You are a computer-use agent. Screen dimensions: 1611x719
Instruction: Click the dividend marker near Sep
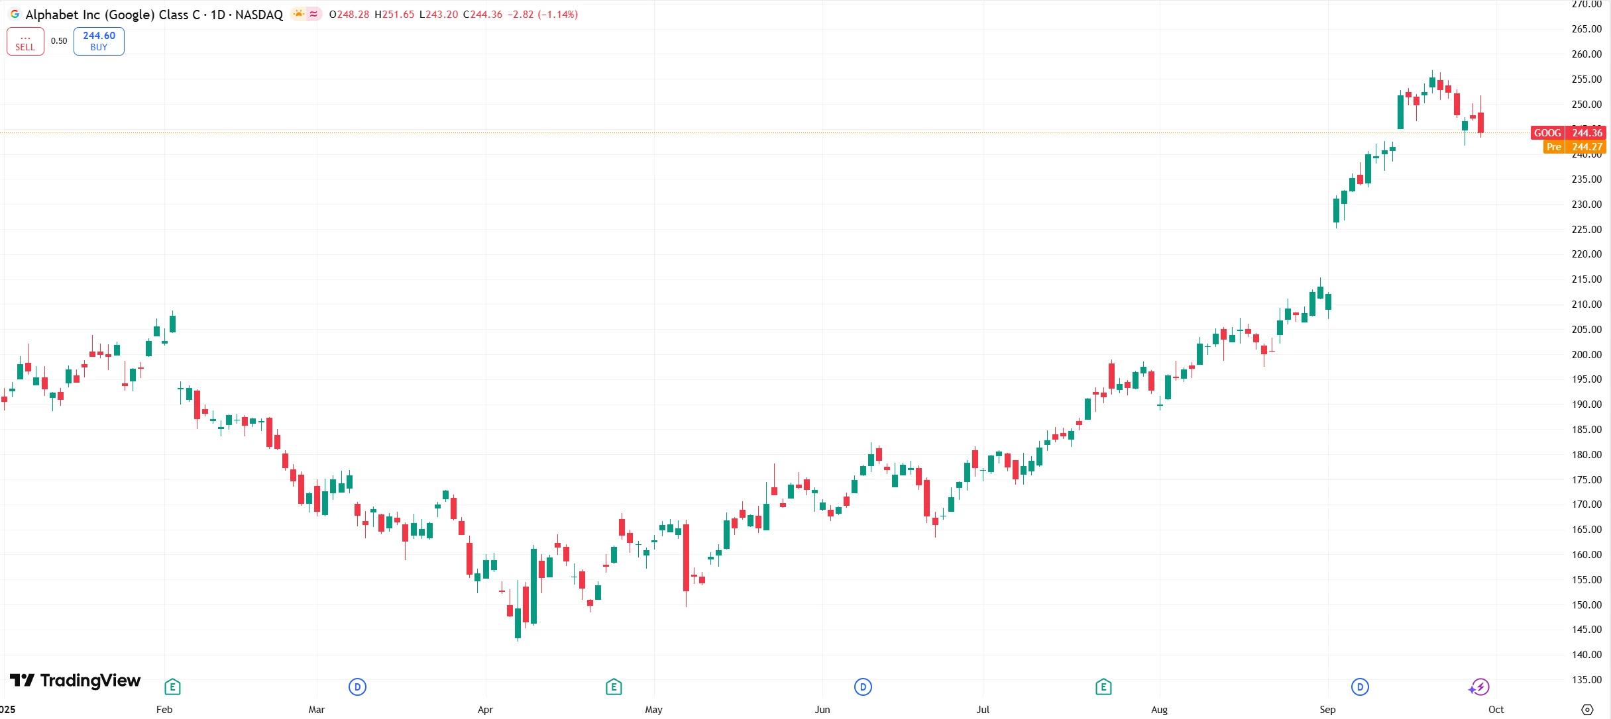coord(1360,687)
